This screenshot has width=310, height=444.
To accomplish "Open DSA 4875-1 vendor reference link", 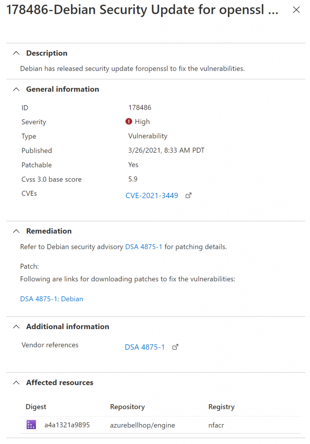I will tap(145, 347).
